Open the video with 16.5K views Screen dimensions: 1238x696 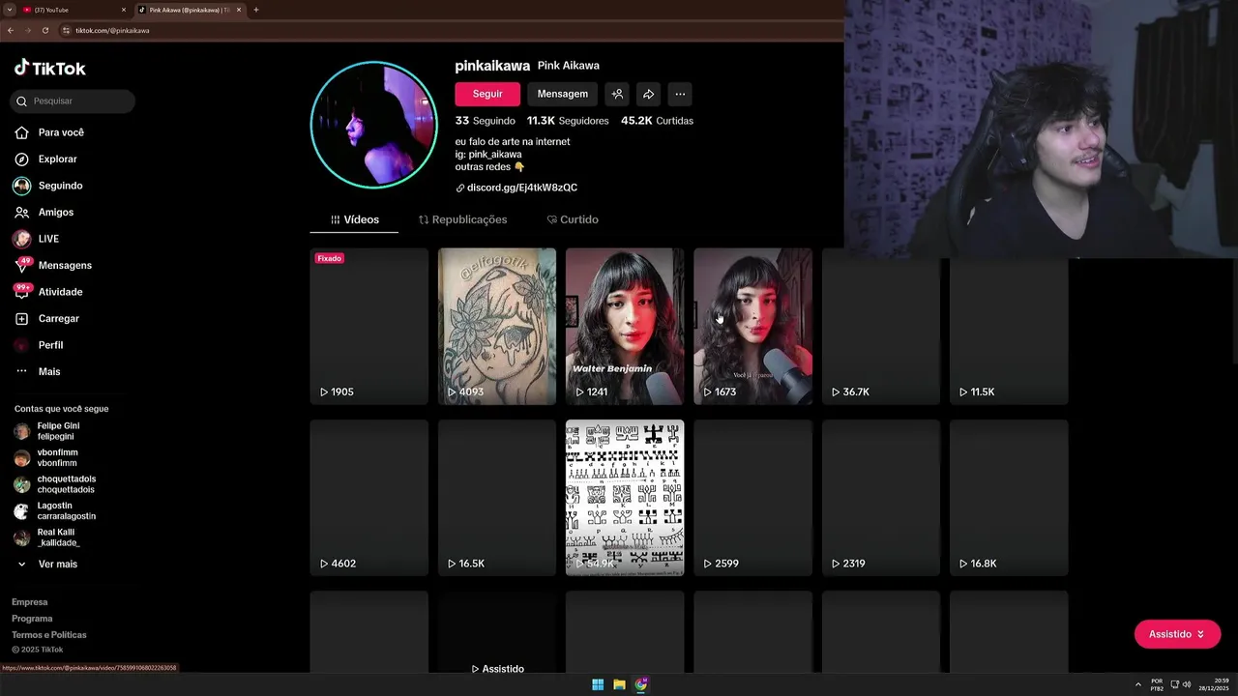pyautogui.click(x=497, y=498)
